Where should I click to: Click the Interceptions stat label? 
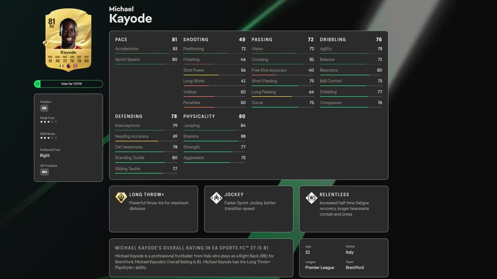tap(127, 126)
